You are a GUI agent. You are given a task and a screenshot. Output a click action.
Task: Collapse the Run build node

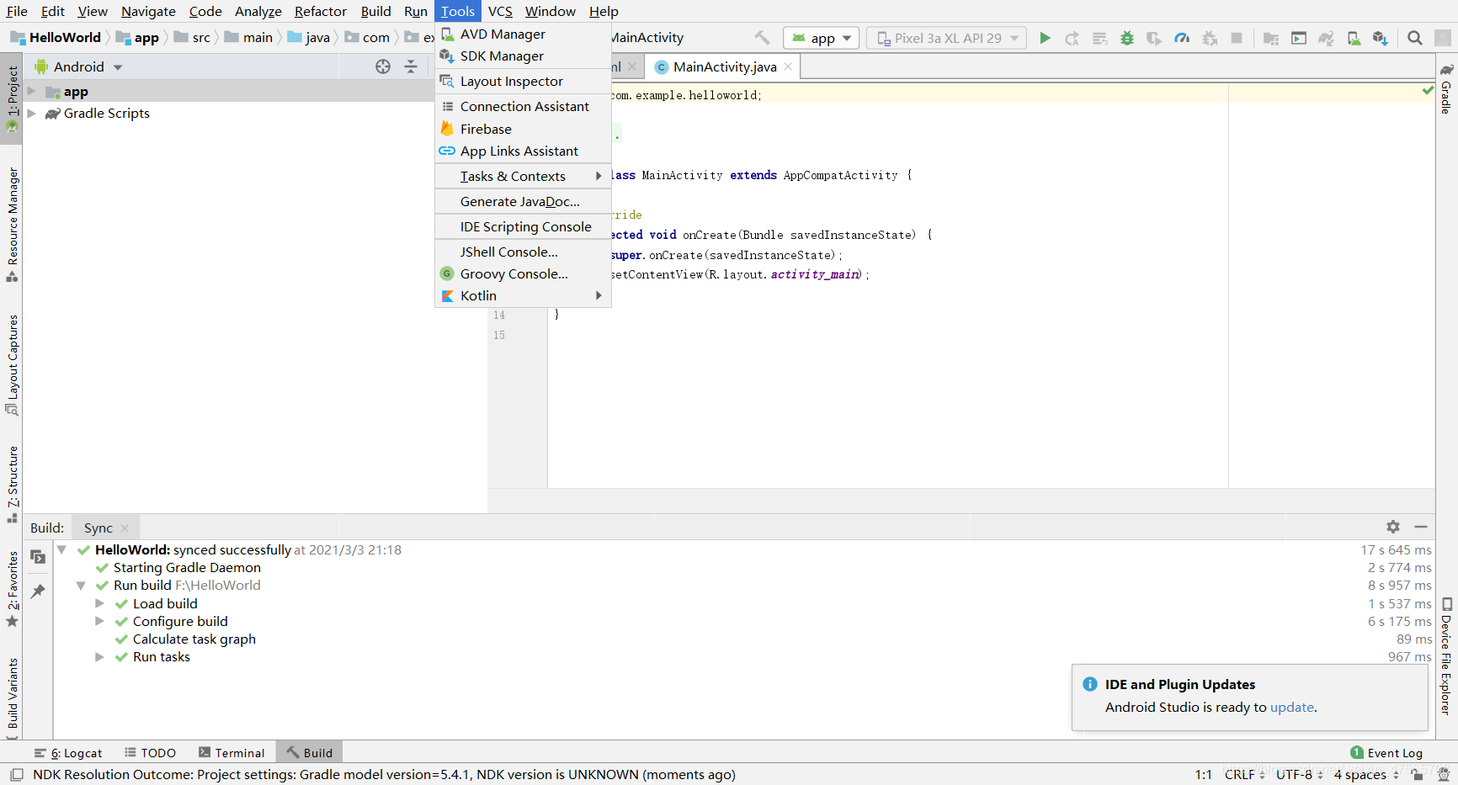[x=81, y=585]
